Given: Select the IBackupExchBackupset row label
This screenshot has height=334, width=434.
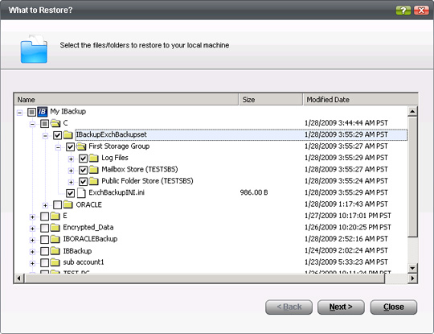Looking at the screenshot, I should (111, 134).
